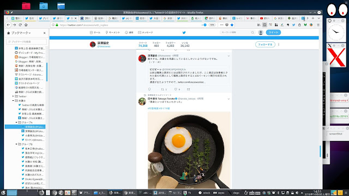Bookmark this page with the blue star
The width and height of the screenshot is (349, 196).
coord(232,25)
